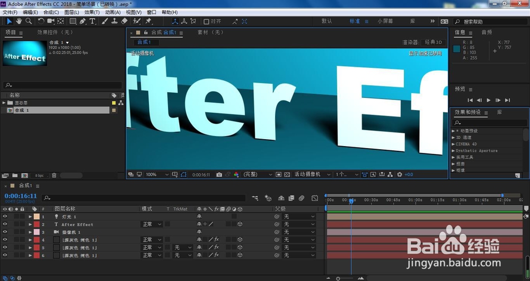This screenshot has height=281, width=530.
Task: Hide the 灯光 1 layer
Action: pos(5,216)
